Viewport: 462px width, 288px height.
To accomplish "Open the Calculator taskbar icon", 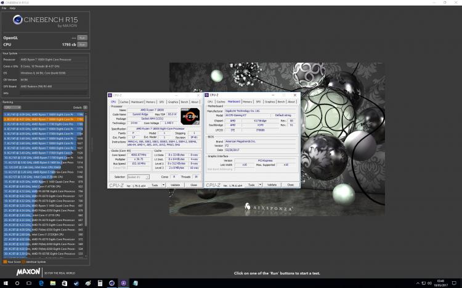I will (x=100, y=283).
